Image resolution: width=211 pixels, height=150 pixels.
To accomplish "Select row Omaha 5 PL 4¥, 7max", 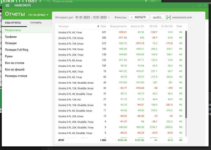I will click(x=120, y=32).
